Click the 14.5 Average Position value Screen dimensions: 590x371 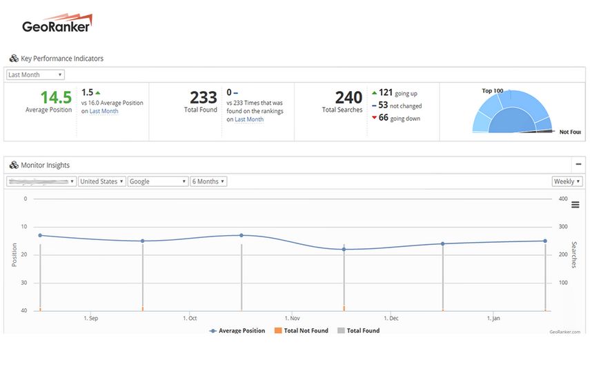point(56,97)
